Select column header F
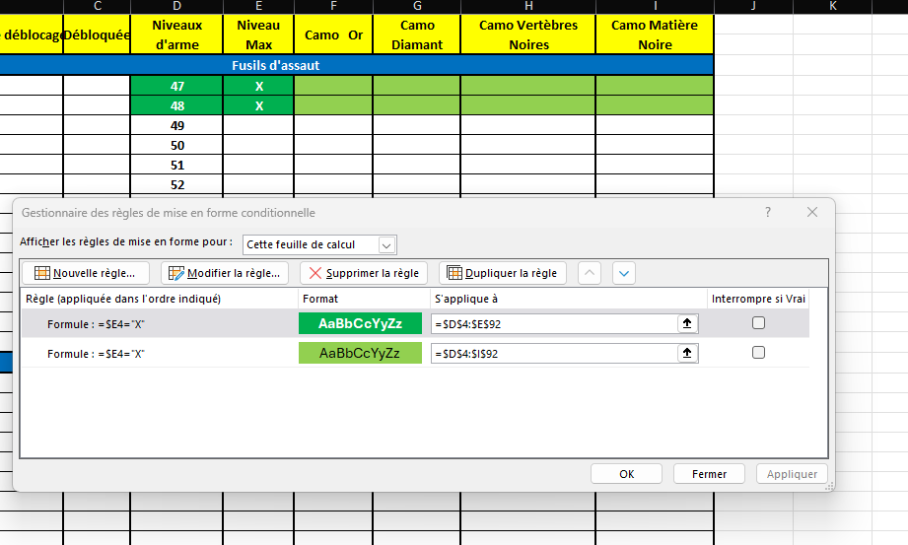 pos(333,7)
